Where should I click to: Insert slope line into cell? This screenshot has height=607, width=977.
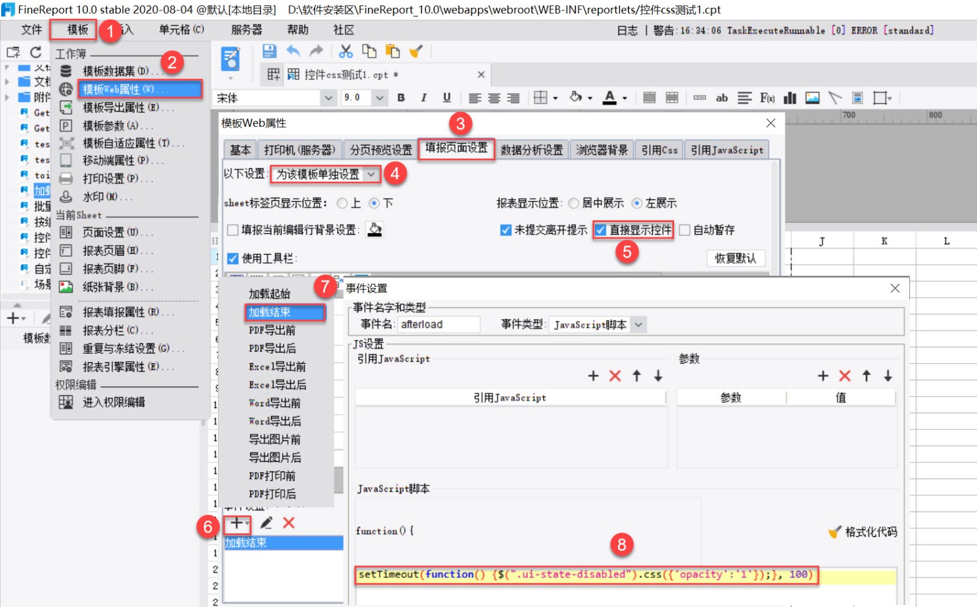[x=835, y=98]
